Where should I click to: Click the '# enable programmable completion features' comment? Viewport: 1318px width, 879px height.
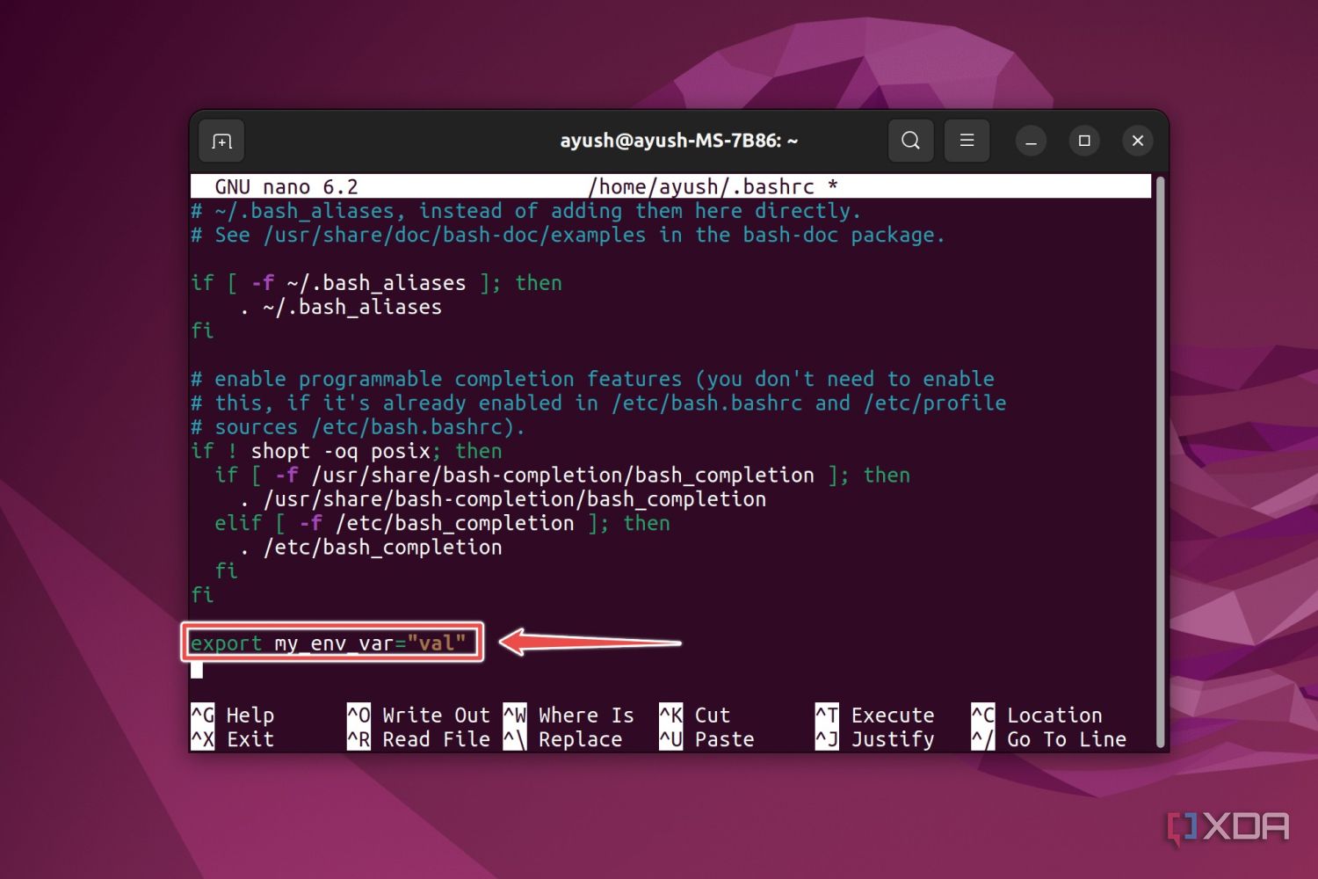[592, 380]
